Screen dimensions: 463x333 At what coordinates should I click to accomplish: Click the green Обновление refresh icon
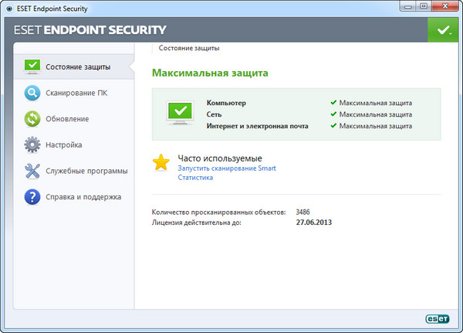(x=31, y=119)
